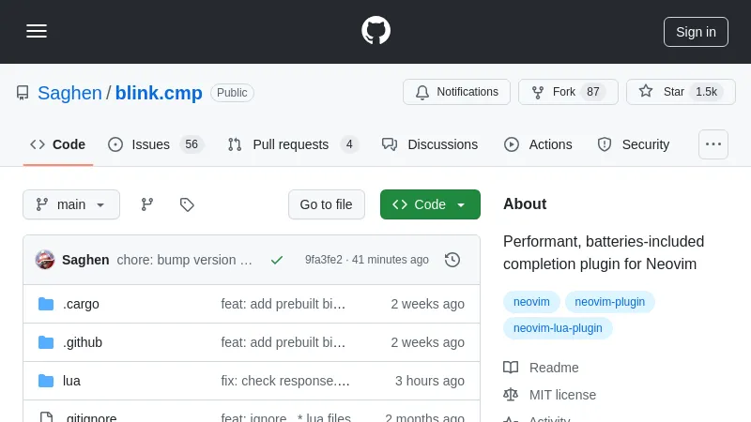Click the Sign in button
Image resolution: width=751 pixels, height=422 pixels.
point(696,31)
